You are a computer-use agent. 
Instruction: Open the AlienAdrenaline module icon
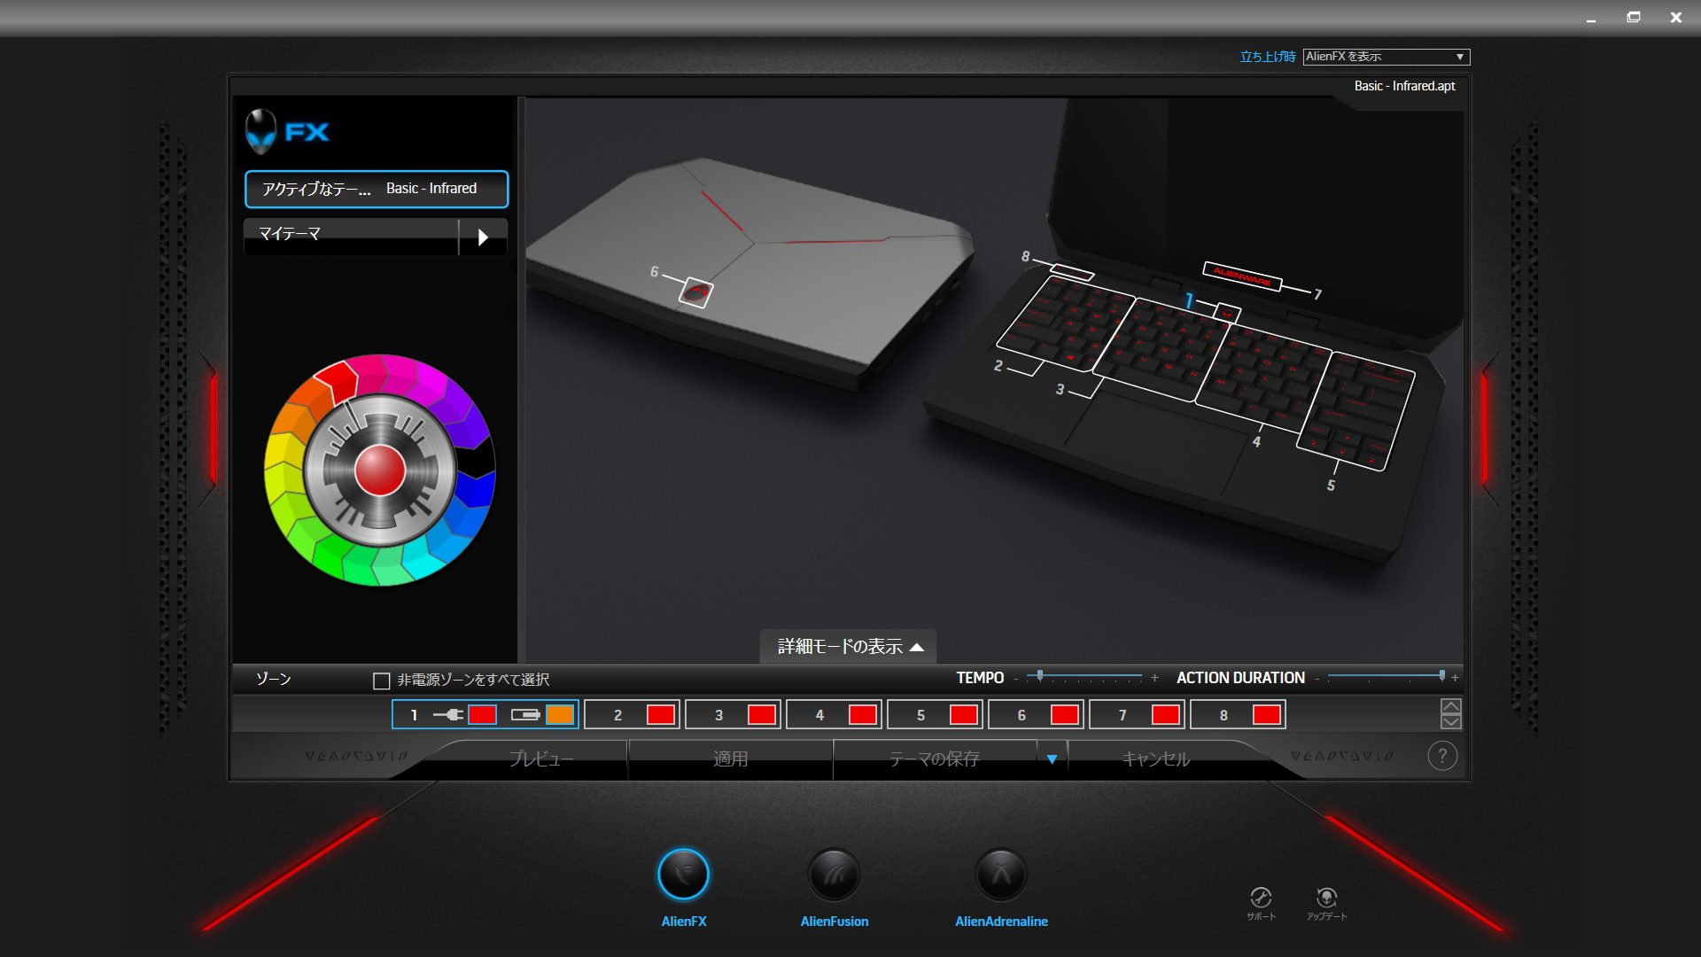point(1001,875)
